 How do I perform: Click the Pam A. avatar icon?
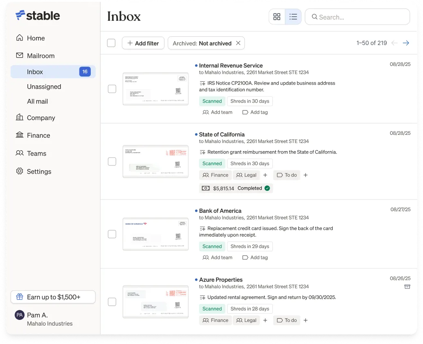(19, 315)
